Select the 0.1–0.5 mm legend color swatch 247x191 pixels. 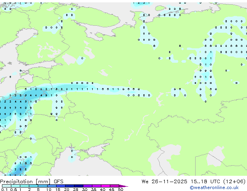[7, 186]
